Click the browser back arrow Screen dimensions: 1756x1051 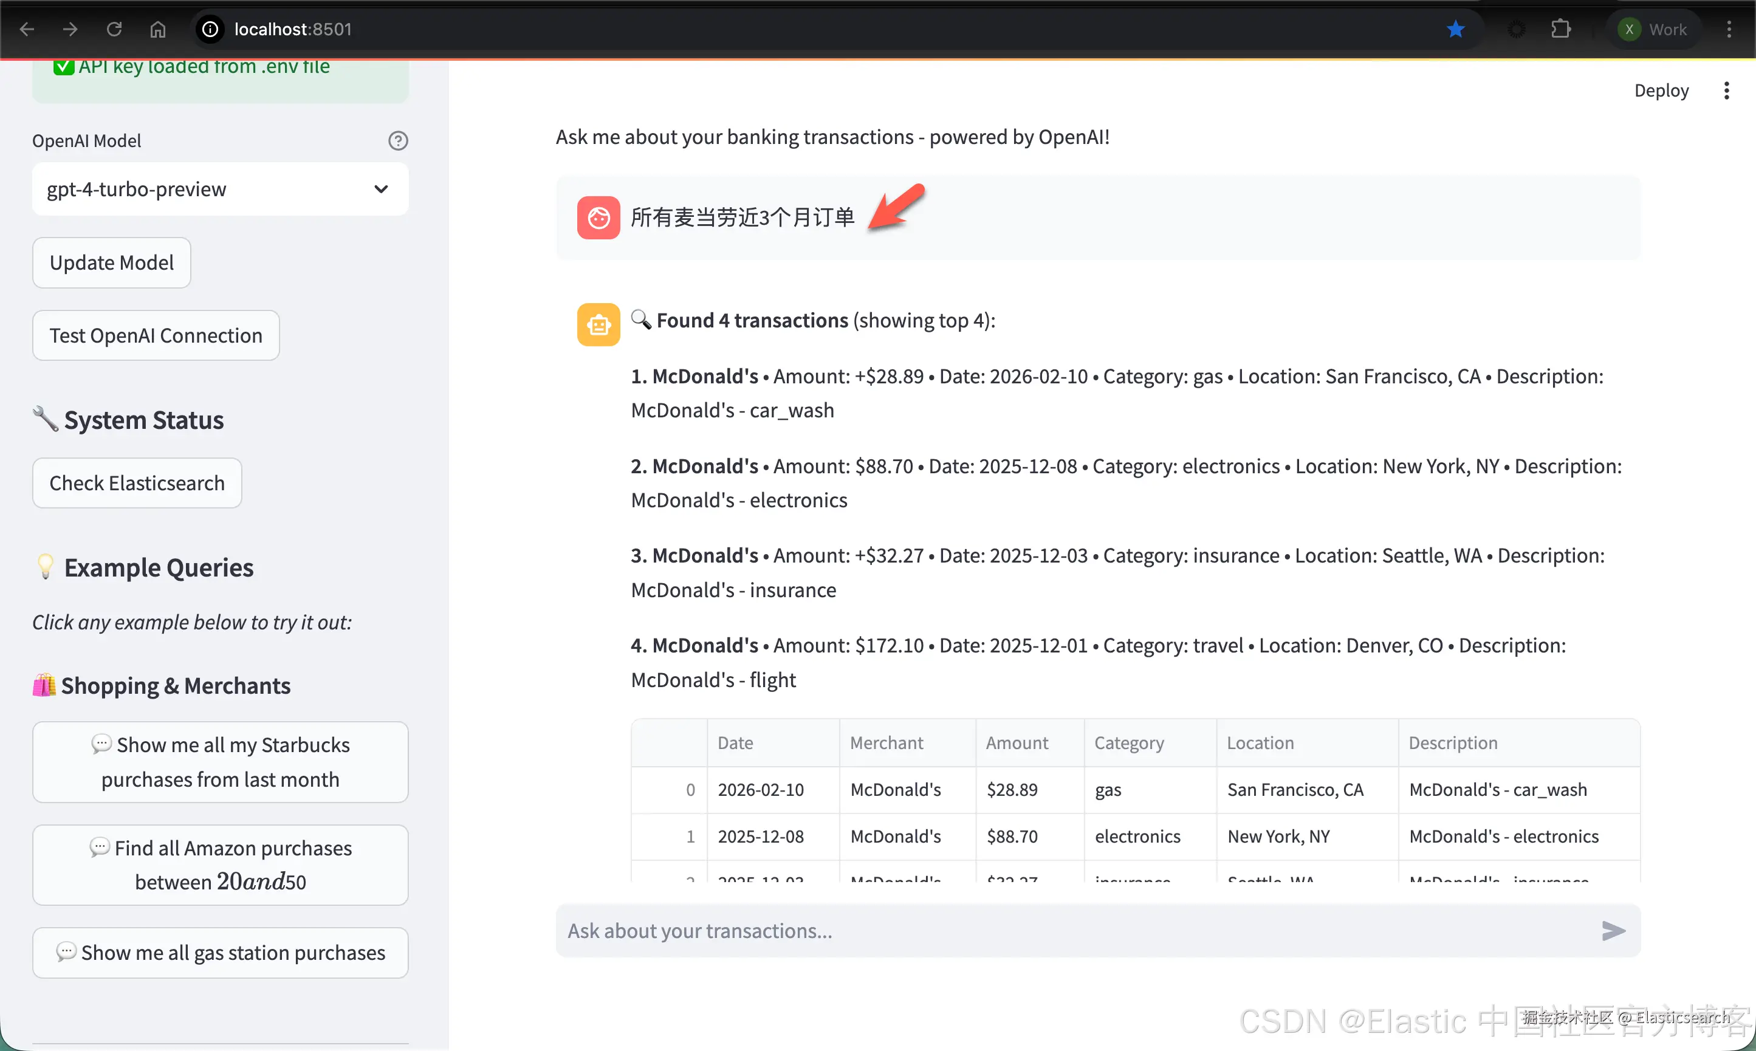(x=27, y=29)
